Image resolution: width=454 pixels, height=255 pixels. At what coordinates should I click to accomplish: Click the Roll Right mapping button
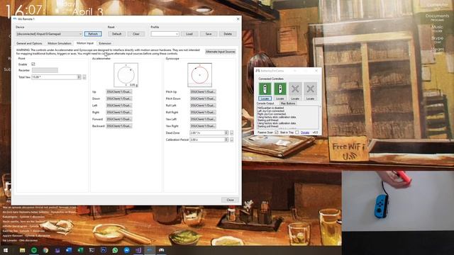[x=203, y=112]
